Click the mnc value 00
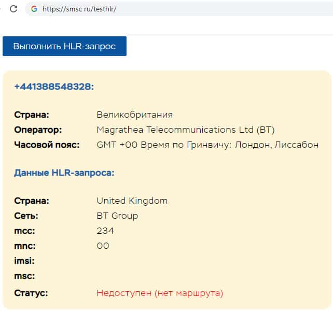This screenshot has height=311, width=333. [x=103, y=246]
